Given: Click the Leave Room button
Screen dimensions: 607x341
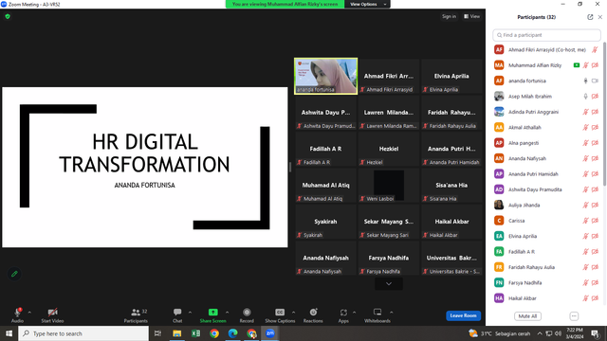Looking at the screenshot, I should 464,315.
